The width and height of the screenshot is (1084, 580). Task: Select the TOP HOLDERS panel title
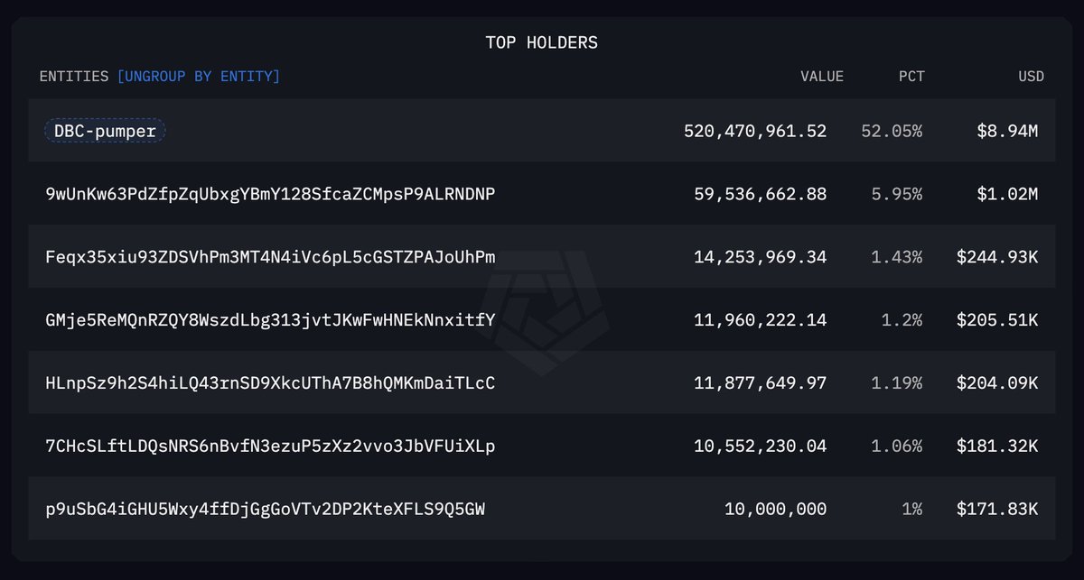542,42
